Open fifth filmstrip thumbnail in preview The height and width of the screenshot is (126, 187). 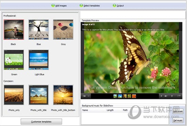tap(134, 96)
